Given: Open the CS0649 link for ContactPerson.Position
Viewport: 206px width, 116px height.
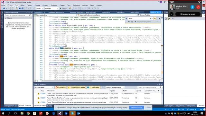Looking at the screenshot, I should (x=43, y=93).
